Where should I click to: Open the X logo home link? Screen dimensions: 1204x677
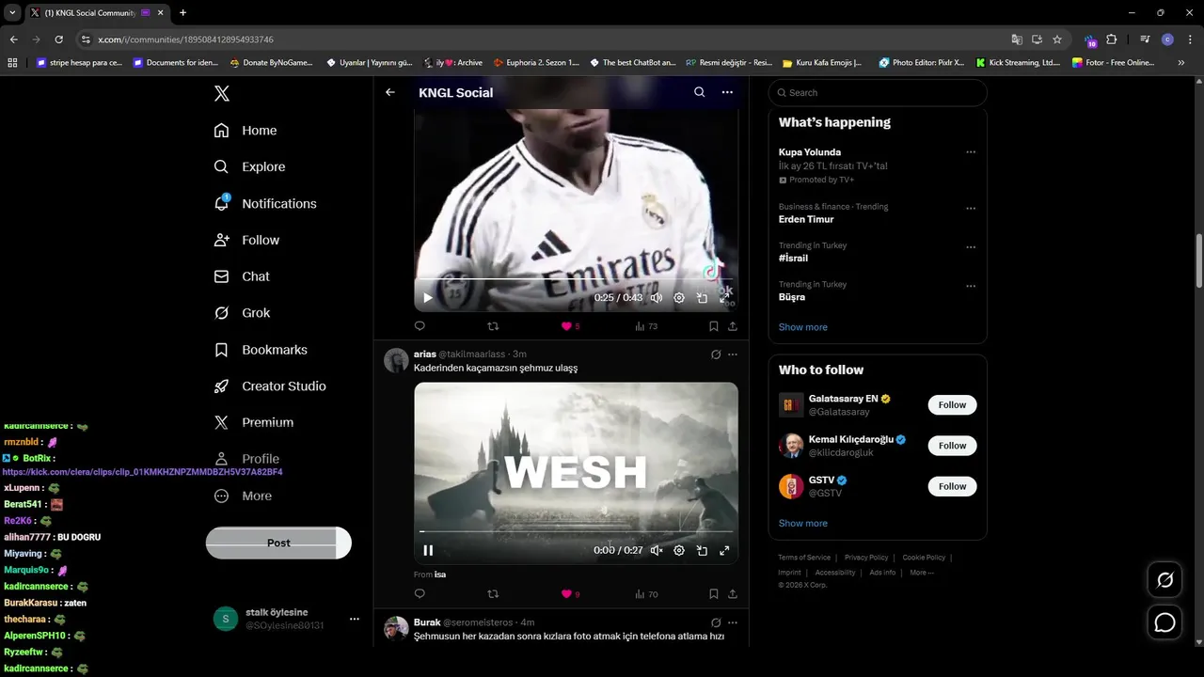coord(222,93)
